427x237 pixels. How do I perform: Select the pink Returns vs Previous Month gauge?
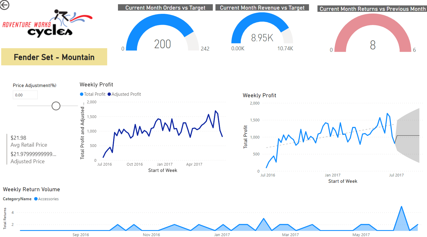pyautogui.click(x=373, y=33)
